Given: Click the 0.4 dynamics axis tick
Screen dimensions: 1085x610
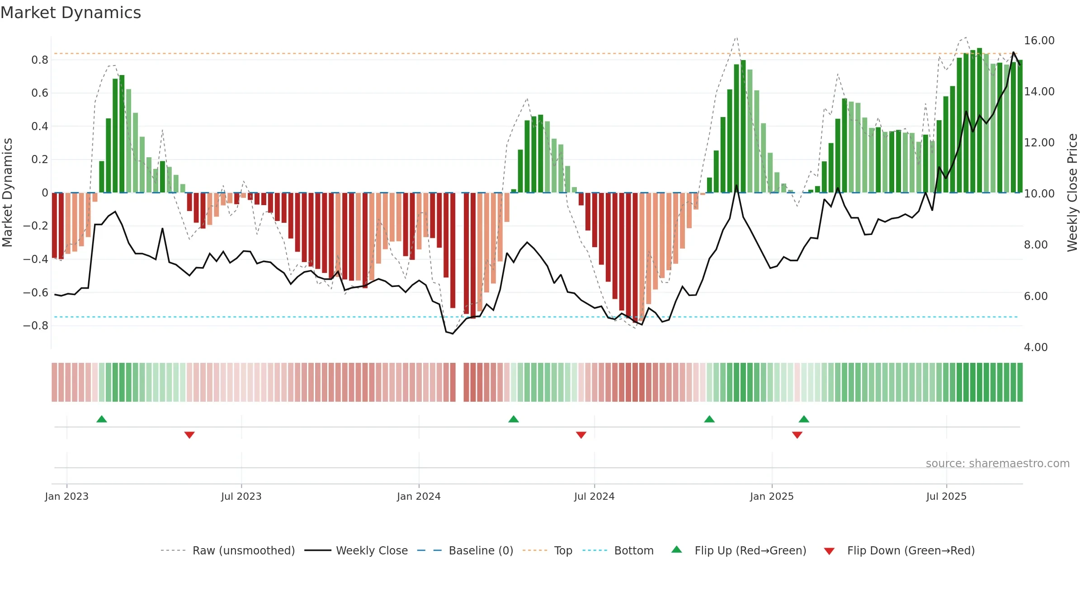Looking at the screenshot, I should point(40,126).
